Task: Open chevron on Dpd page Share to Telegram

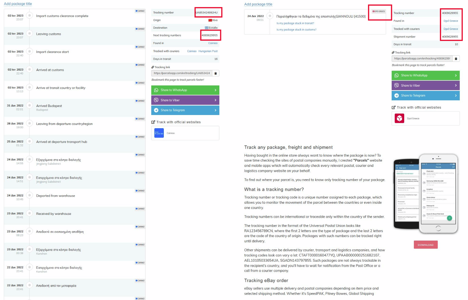Action: (x=456, y=96)
